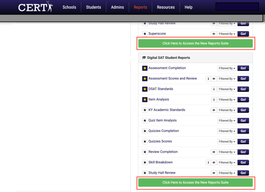Favorite KY Academic Standards with the star

pyautogui.click(x=145, y=110)
